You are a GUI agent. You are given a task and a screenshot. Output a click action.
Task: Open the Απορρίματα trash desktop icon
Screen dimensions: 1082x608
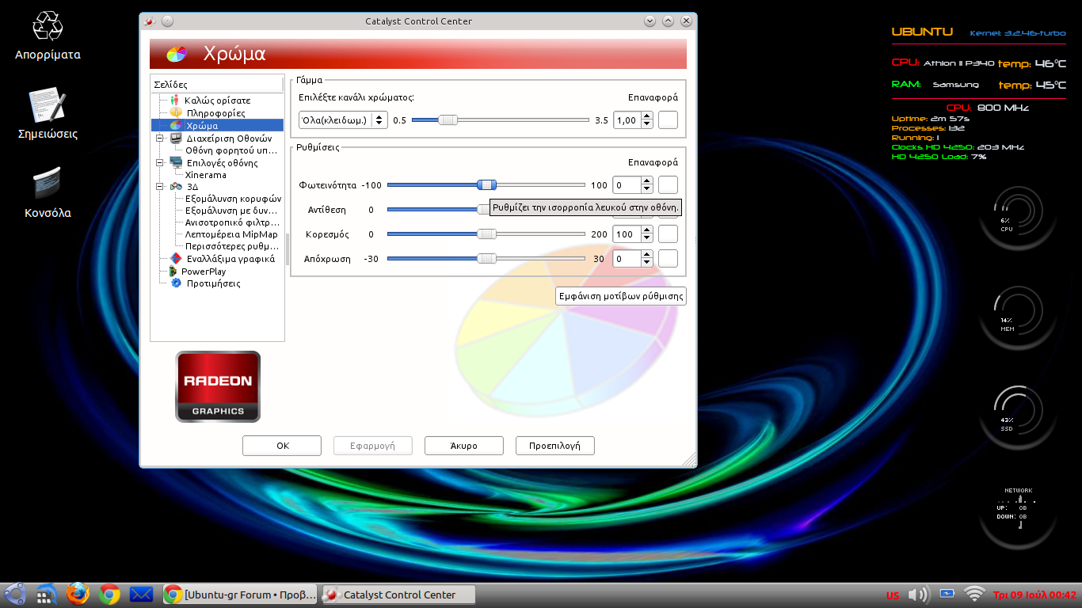48,26
